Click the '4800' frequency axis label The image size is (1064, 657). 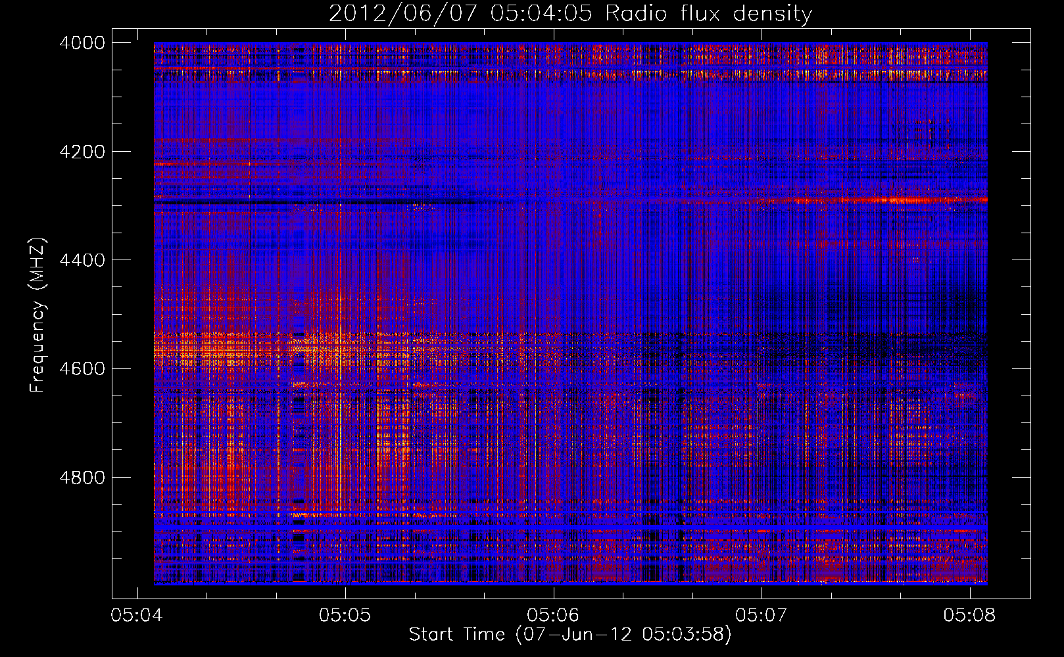82,477
